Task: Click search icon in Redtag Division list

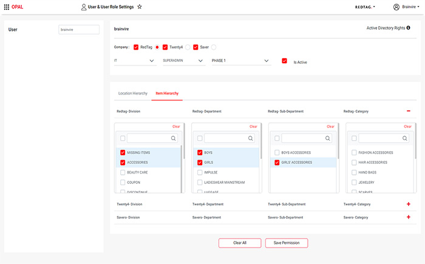Action: (173, 138)
